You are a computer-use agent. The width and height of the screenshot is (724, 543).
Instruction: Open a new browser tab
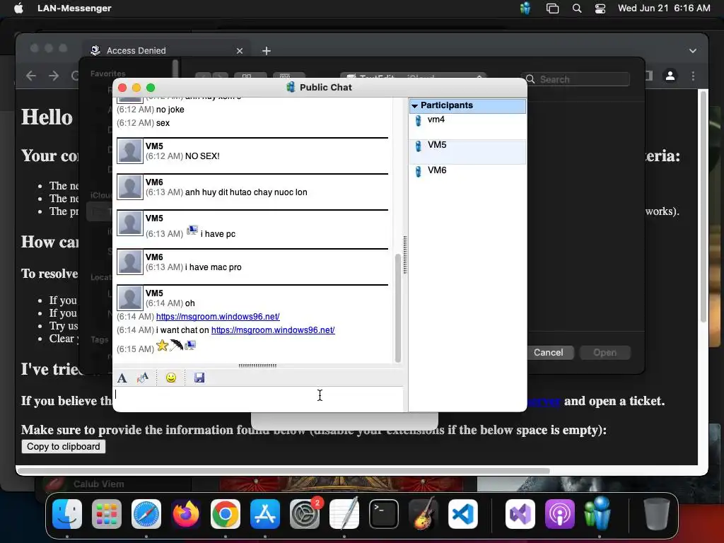267,51
